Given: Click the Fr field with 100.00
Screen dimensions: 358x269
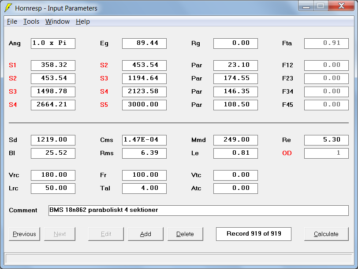Looking at the screenshot, I should [x=144, y=175].
